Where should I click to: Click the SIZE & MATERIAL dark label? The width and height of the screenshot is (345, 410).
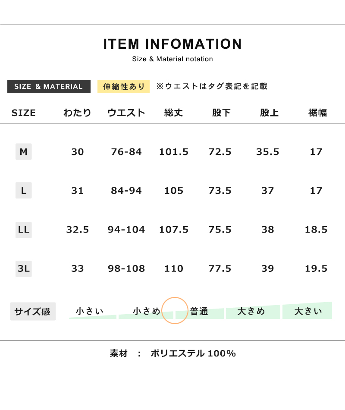[49, 87]
